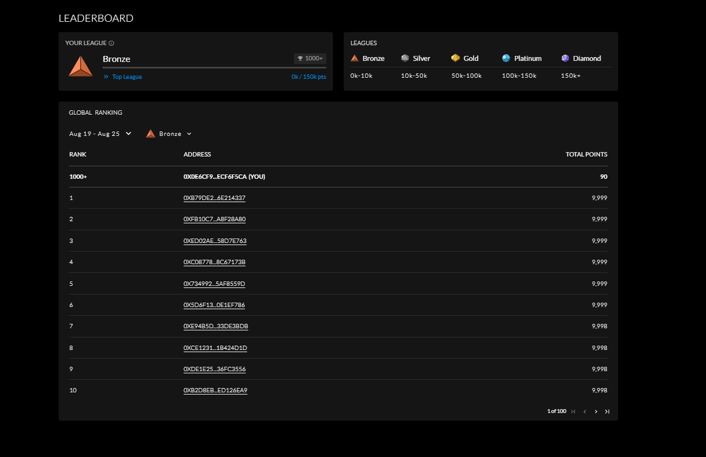Image resolution: width=706 pixels, height=457 pixels.
Task: Click the 9,999 points of rank 1
Action: (600, 198)
